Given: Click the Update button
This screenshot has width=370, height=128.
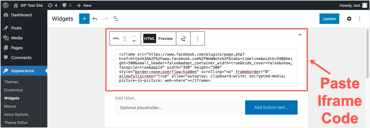Looking at the screenshot, I should (x=329, y=19).
